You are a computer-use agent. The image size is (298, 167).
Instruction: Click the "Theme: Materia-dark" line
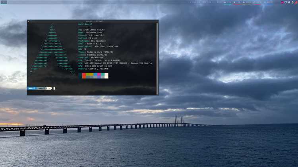96,52
